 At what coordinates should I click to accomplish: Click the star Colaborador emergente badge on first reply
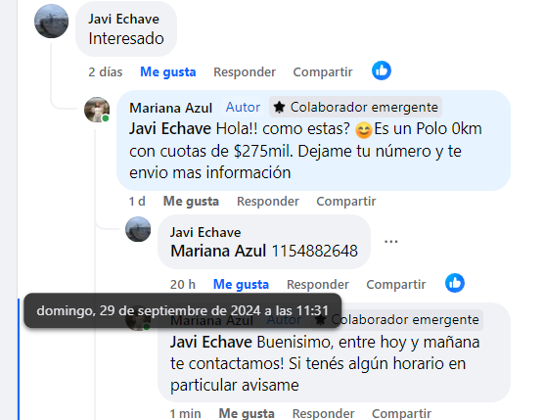coord(355,108)
